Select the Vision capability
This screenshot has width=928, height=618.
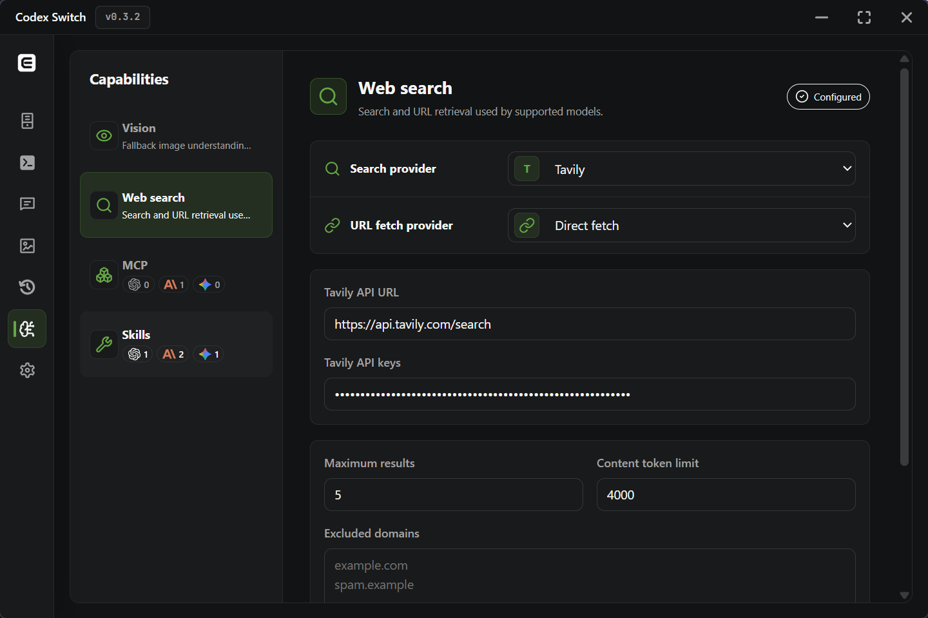point(176,136)
